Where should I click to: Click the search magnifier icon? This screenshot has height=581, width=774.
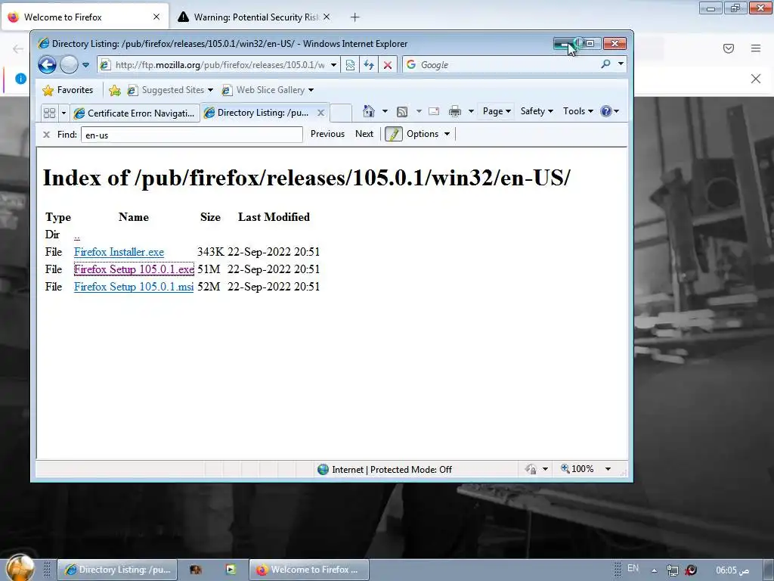click(x=605, y=64)
